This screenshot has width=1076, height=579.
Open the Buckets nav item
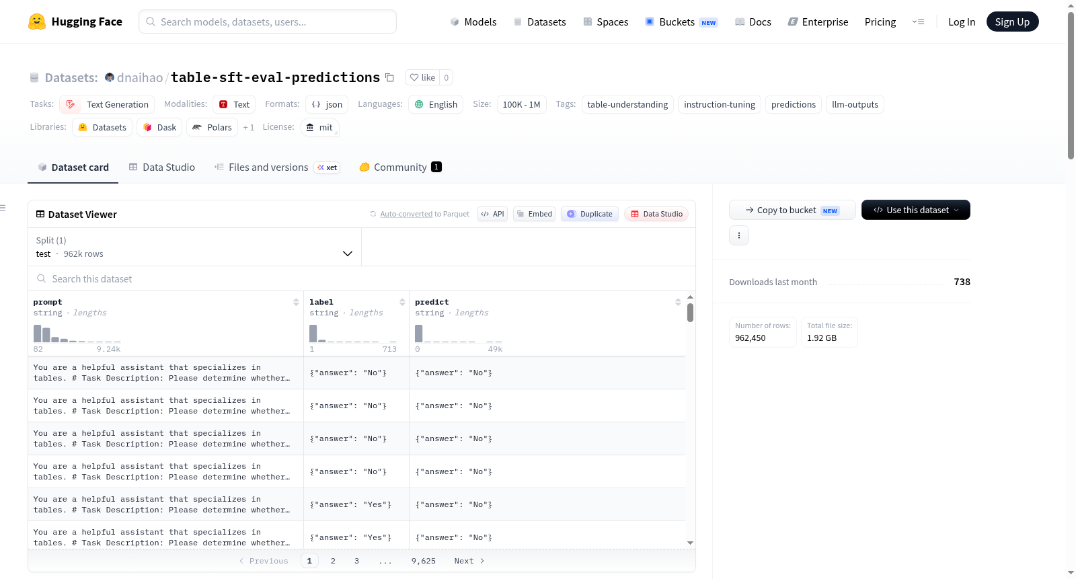681,22
